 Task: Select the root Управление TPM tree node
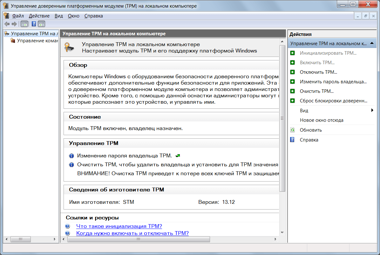point(34,33)
